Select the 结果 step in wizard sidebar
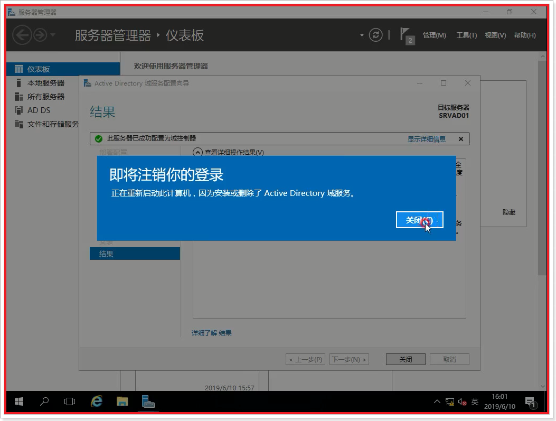556x421 pixels. point(135,254)
